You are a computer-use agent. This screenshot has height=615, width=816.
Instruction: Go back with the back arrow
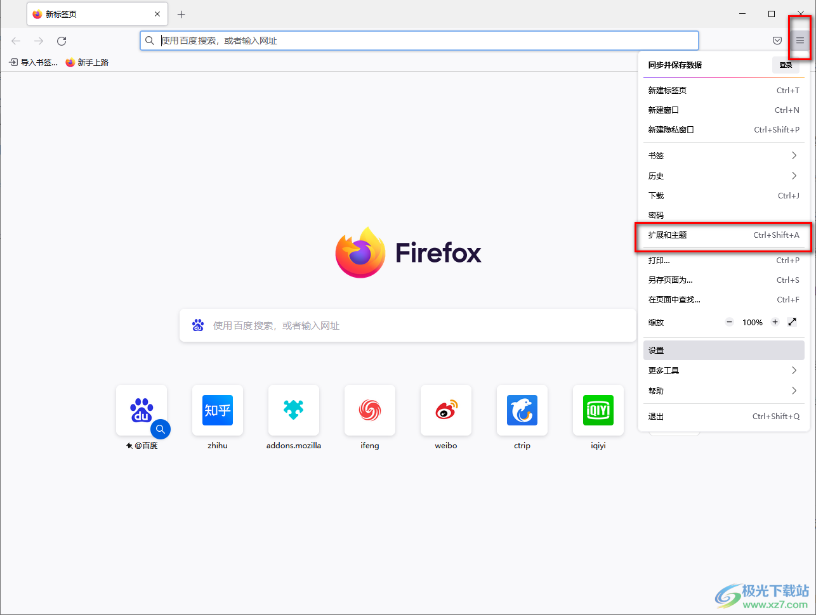(16, 41)
